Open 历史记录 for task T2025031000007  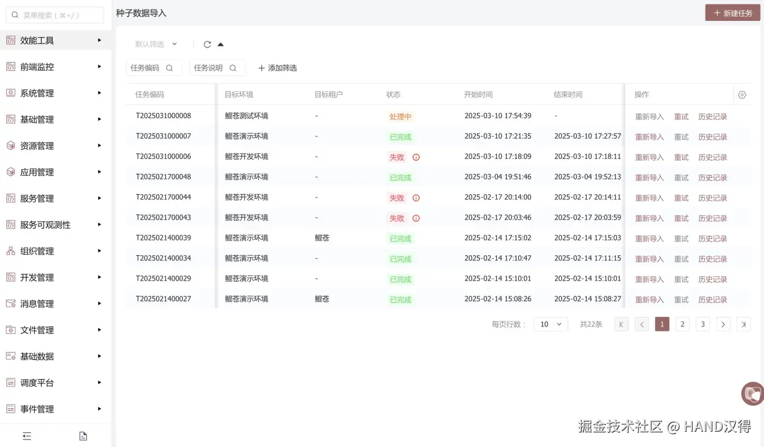point(712,137)
